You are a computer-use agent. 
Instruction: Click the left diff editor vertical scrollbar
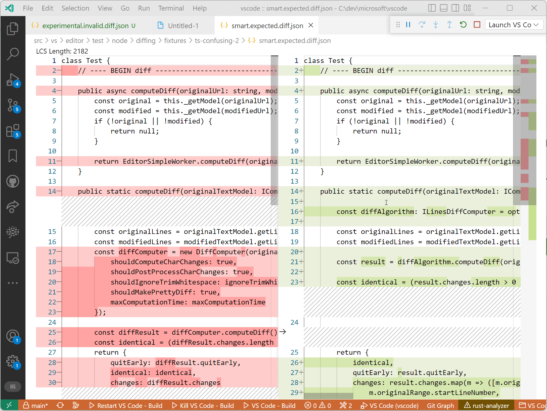tap(274, 130)
